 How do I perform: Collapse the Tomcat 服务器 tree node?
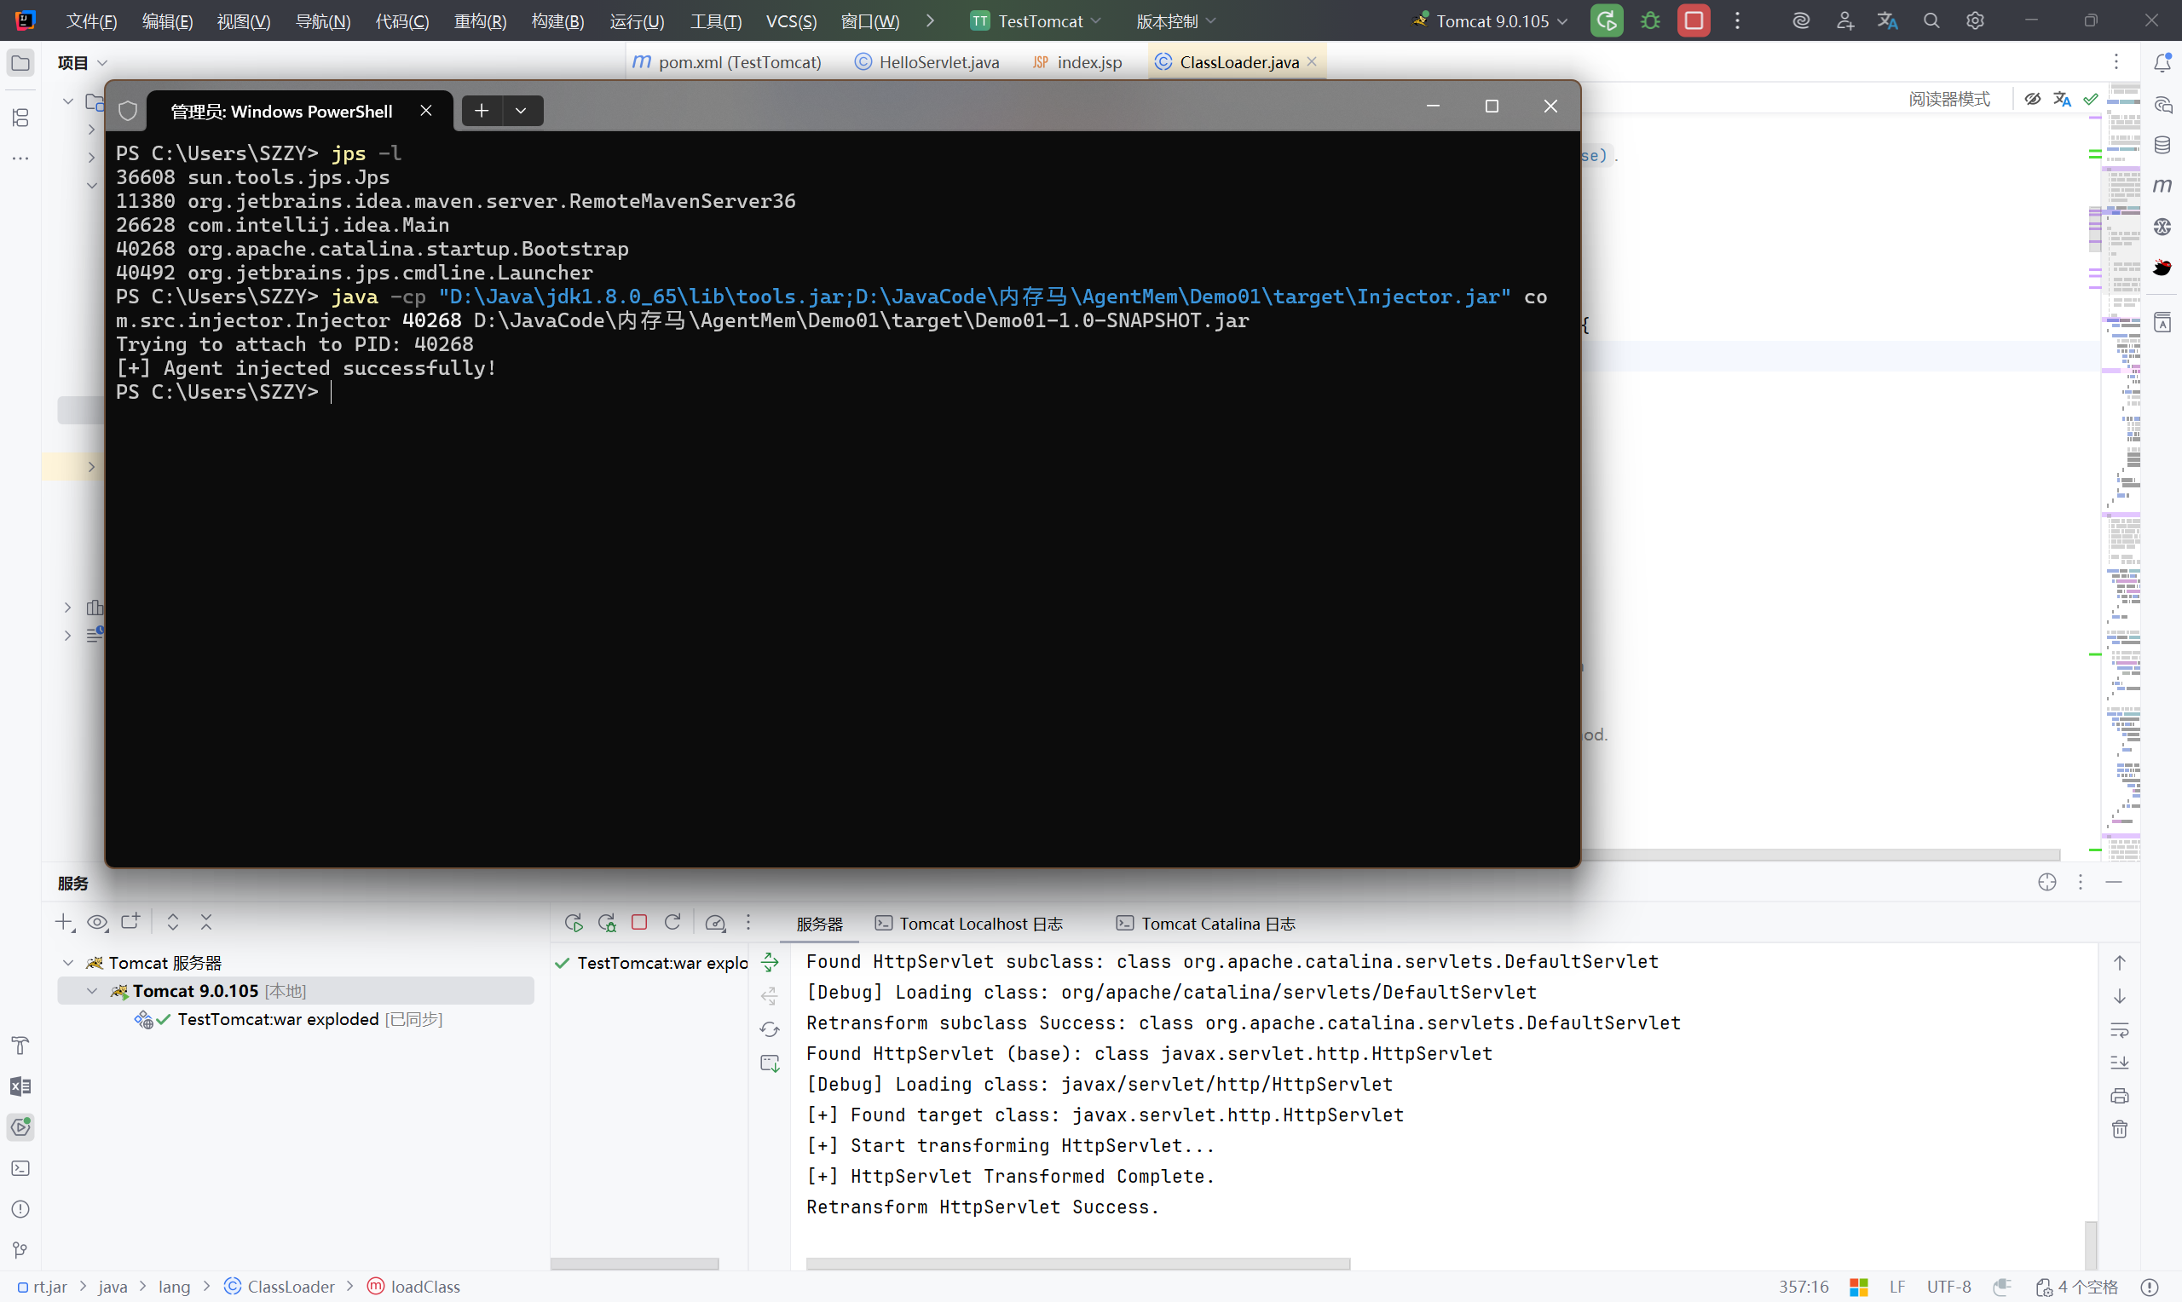pos(68,963)
